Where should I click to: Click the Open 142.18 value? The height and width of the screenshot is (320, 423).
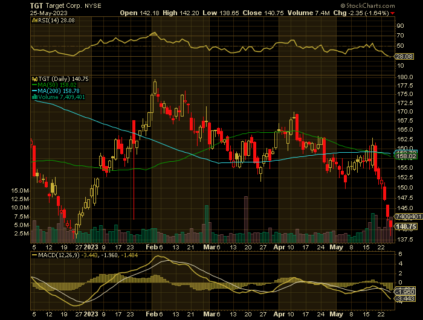[x=140, y=13]
